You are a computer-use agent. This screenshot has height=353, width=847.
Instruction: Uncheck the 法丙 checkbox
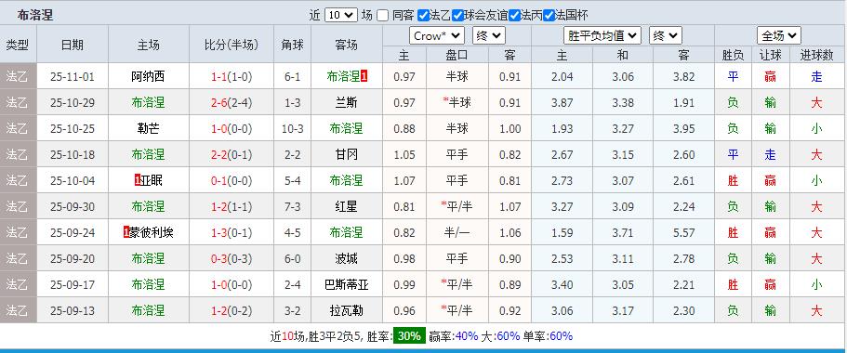[x=514, y=15]
